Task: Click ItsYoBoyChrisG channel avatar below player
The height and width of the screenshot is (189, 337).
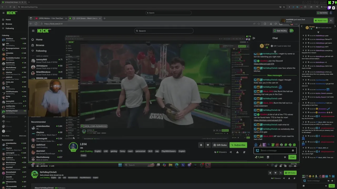Action: 34,174
